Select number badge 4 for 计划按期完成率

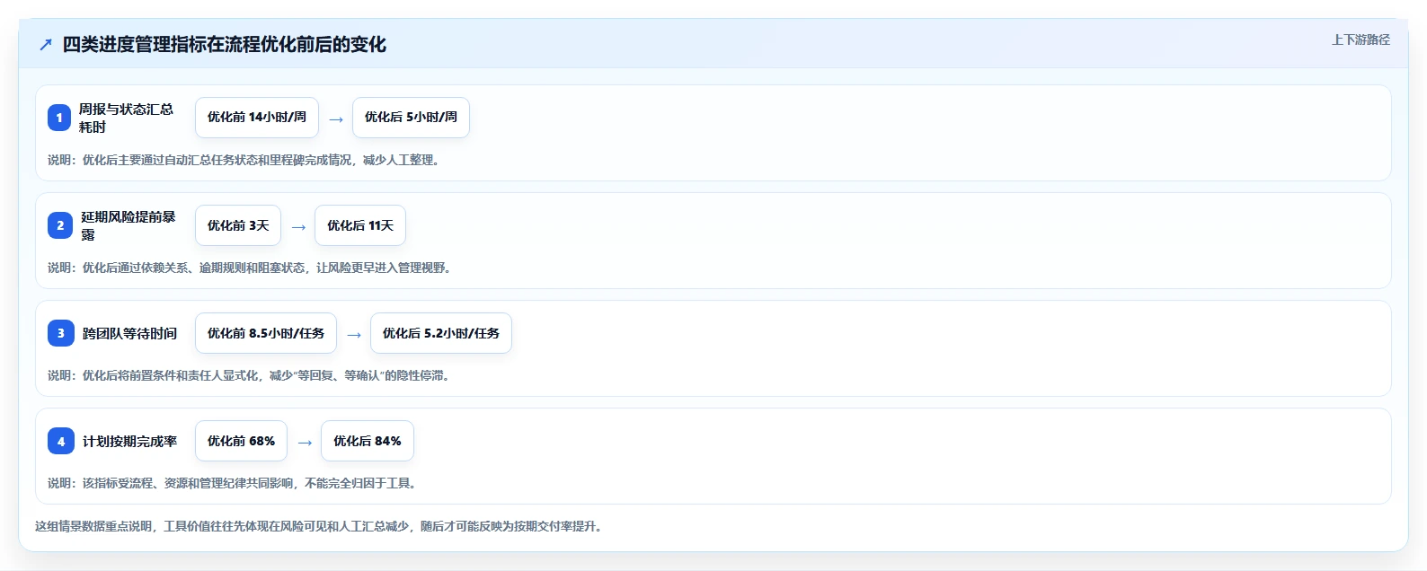coord(61,441)
